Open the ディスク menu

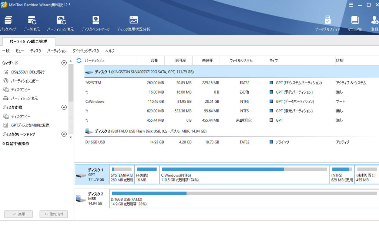(x=36, y=51)
